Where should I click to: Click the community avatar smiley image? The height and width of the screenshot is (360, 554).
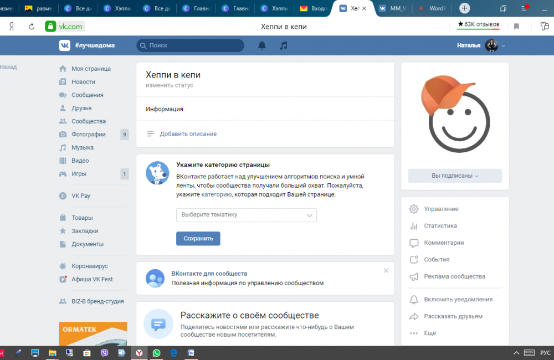tap(455, 114)
